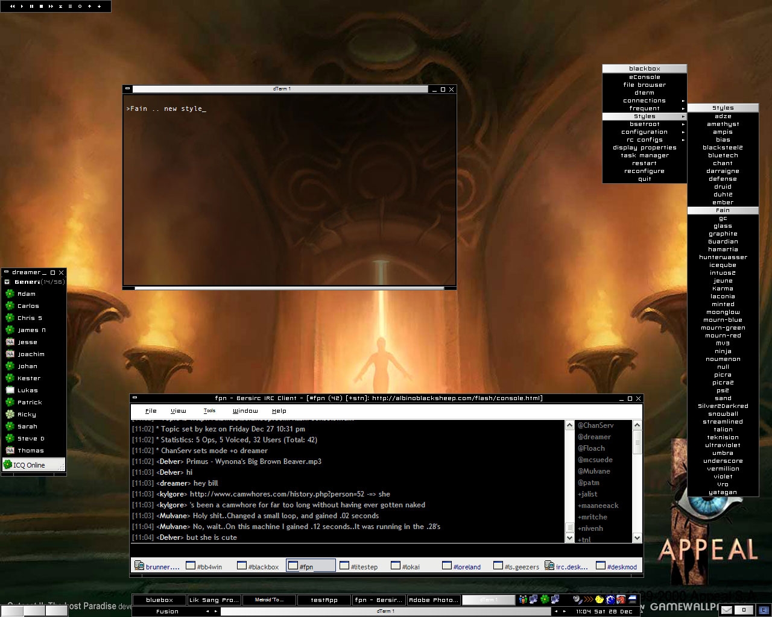Skip forward in the media controller
The image size is (772, 617).
coord(51,6)
